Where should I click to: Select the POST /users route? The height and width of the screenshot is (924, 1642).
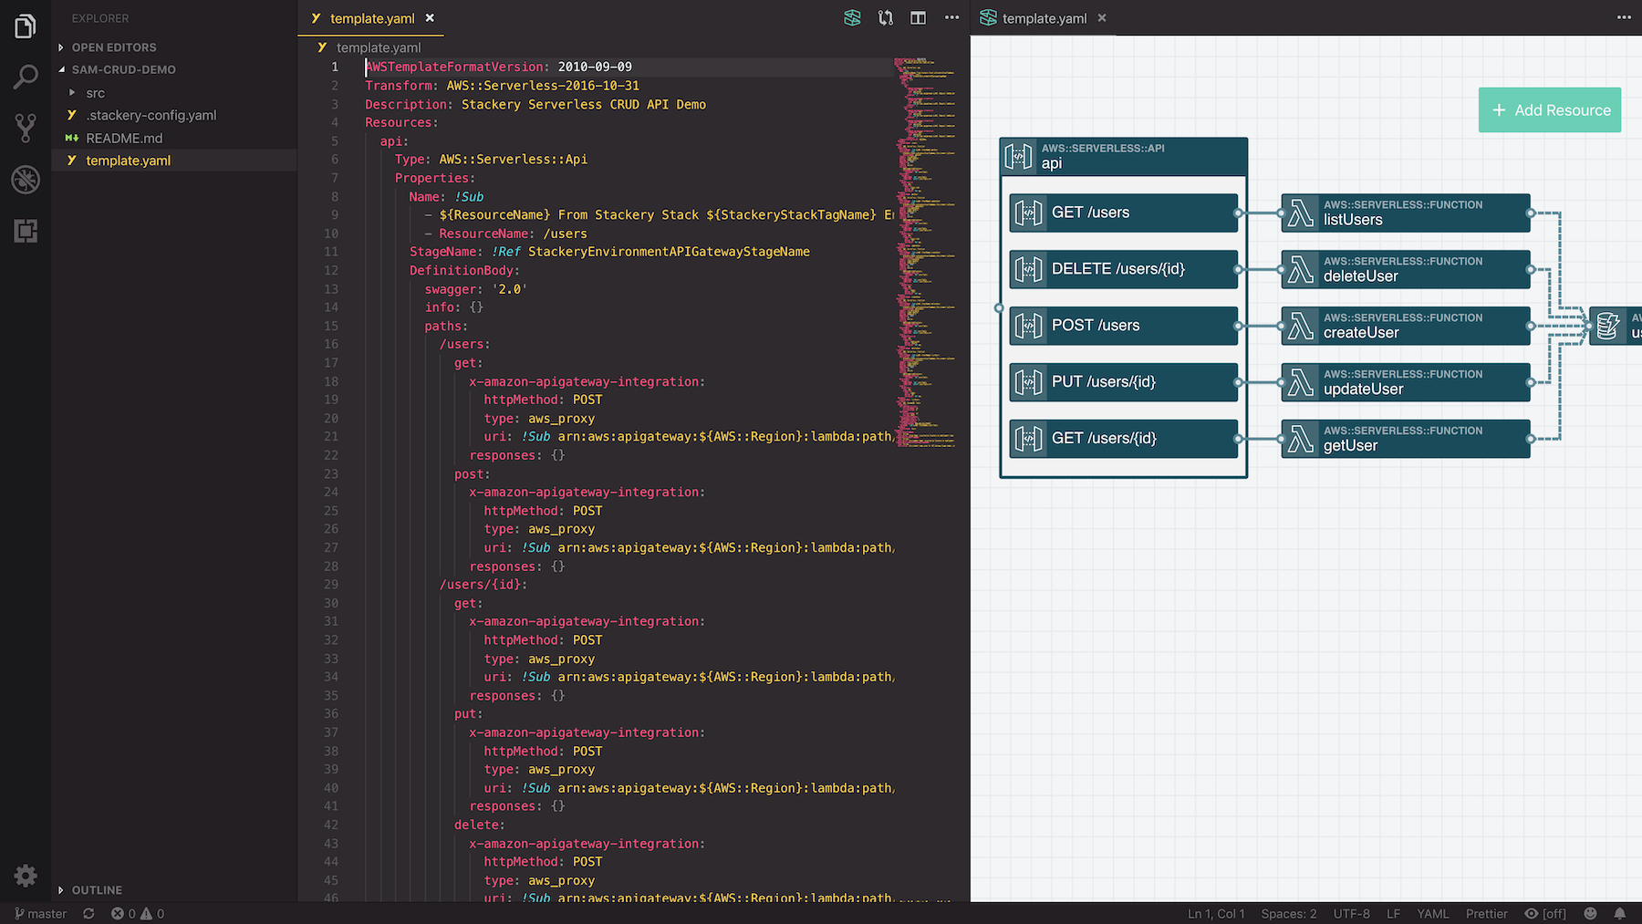click(x=1124, y=326)
